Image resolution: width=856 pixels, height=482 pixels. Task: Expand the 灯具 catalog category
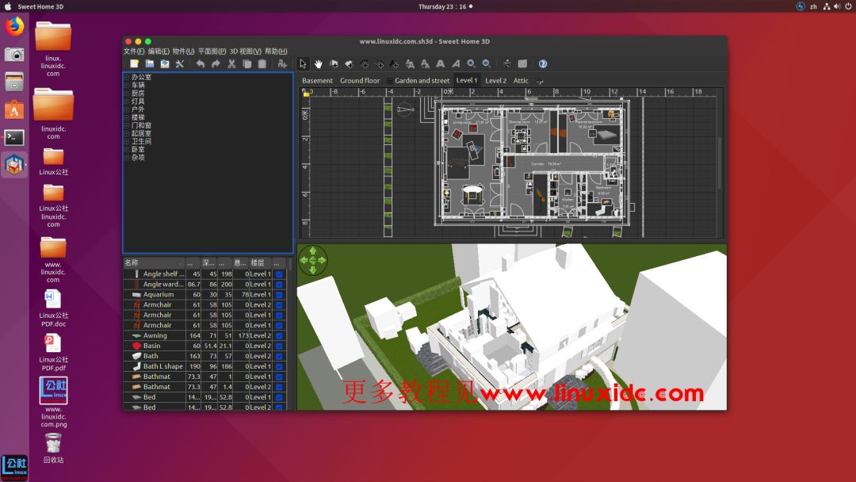pyautogui.click(x=127, y=101)
